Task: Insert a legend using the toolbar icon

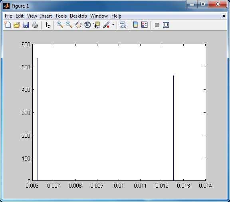Action: (145, 25)
